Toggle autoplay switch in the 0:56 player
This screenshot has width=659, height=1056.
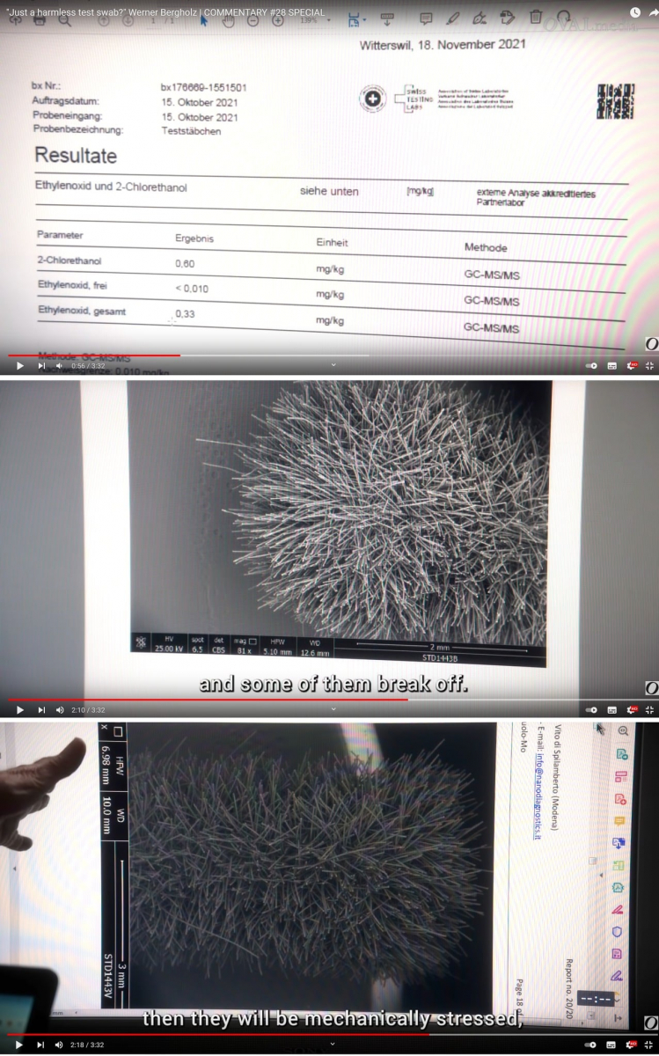pyautogui.click(x=592, y=365)
